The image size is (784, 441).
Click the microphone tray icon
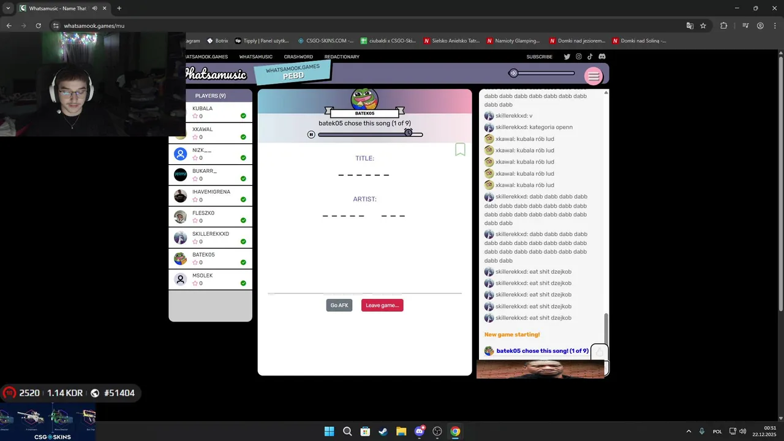coord(702,431)
